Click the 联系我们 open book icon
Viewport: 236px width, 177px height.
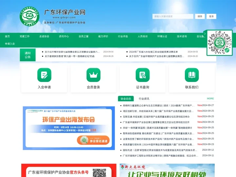(192, 75)
